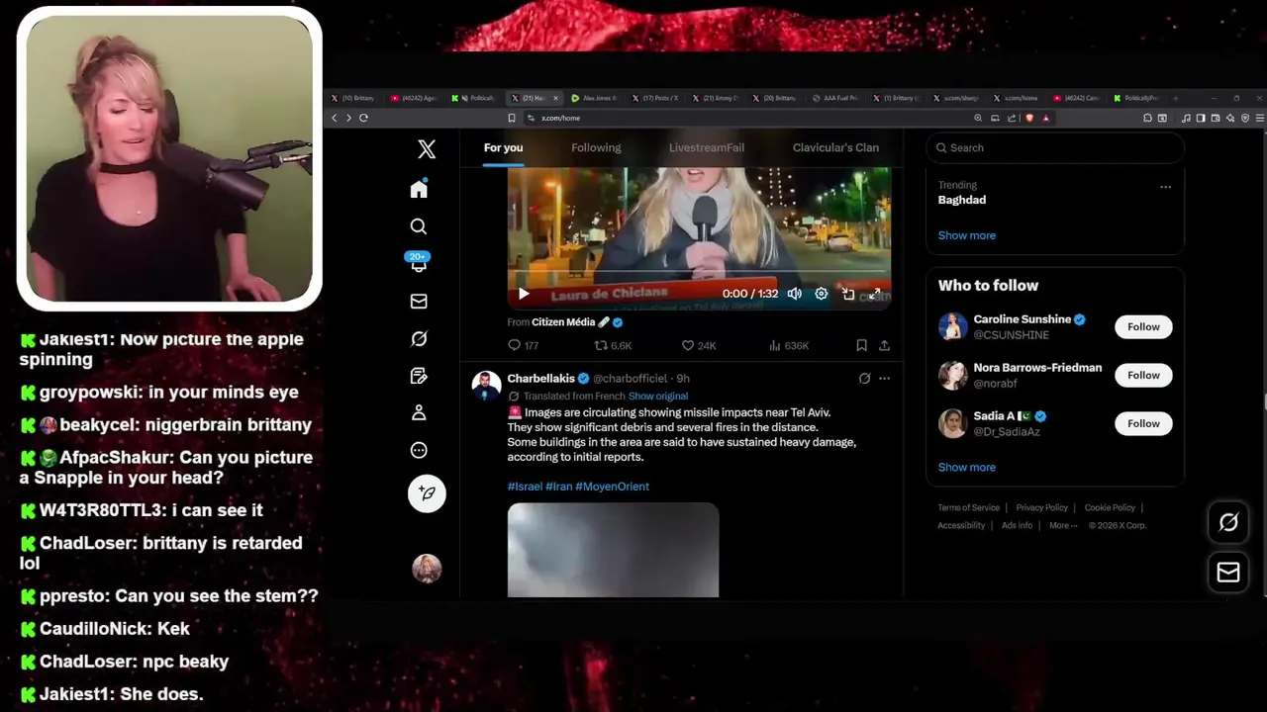The width and height of the screenshot is (1267, 712).
Task: Open Messages envelope icon in sidebar
Action: click(419, 302)
